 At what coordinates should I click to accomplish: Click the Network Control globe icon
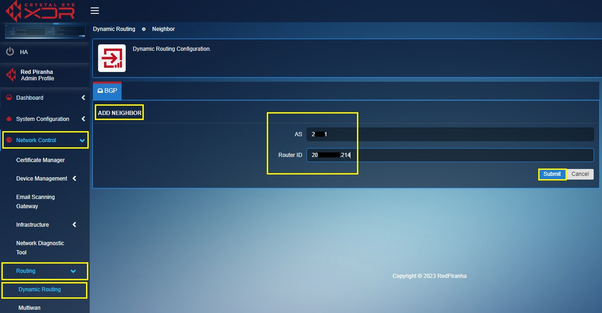(x=9, y=140)
